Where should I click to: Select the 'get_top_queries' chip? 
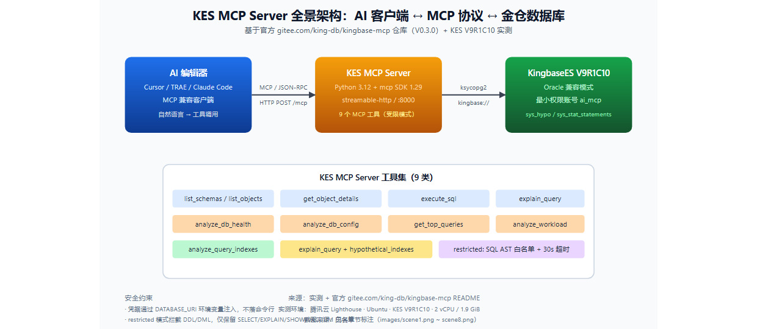click(x=438, y=224)
